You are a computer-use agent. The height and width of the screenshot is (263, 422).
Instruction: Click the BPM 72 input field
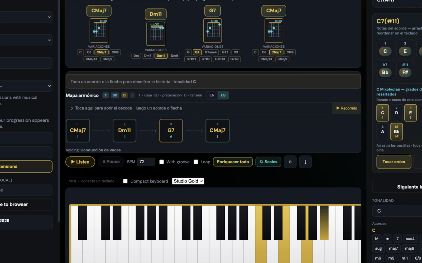point(146,162)
